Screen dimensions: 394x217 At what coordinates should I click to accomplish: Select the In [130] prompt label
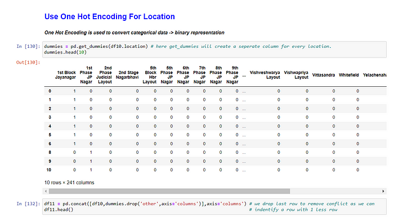(x=28, y=46)
